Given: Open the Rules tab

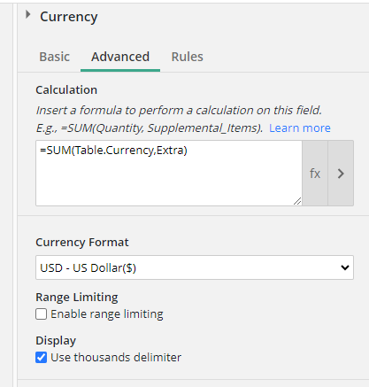Looking at the screenshot, I should coord(188,57).
